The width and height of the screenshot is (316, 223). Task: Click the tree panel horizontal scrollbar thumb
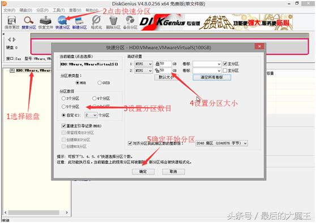33,212
